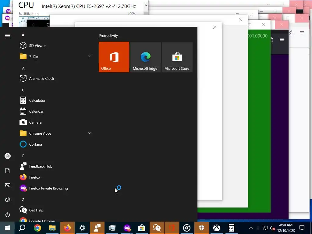This screenshot has width=312, height=234.
Task: Switch to Task Manager on taskbar
Action: (x=112, y=228)
